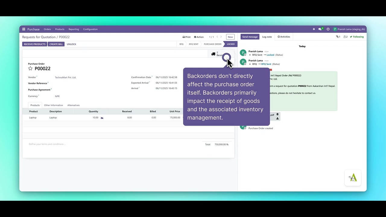Mark P00022 with the favorite star

tap(30, 68)
